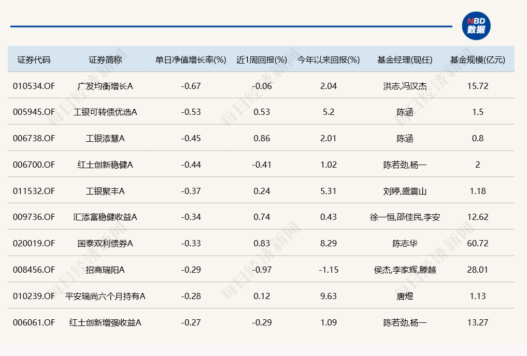Click the 证券简称 column header
This screenshot has height=356, width=527.
(x=105, y=60)
